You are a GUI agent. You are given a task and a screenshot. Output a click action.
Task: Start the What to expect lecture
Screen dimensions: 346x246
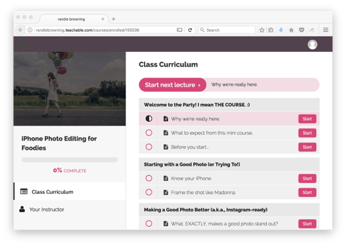coord(307,133)
